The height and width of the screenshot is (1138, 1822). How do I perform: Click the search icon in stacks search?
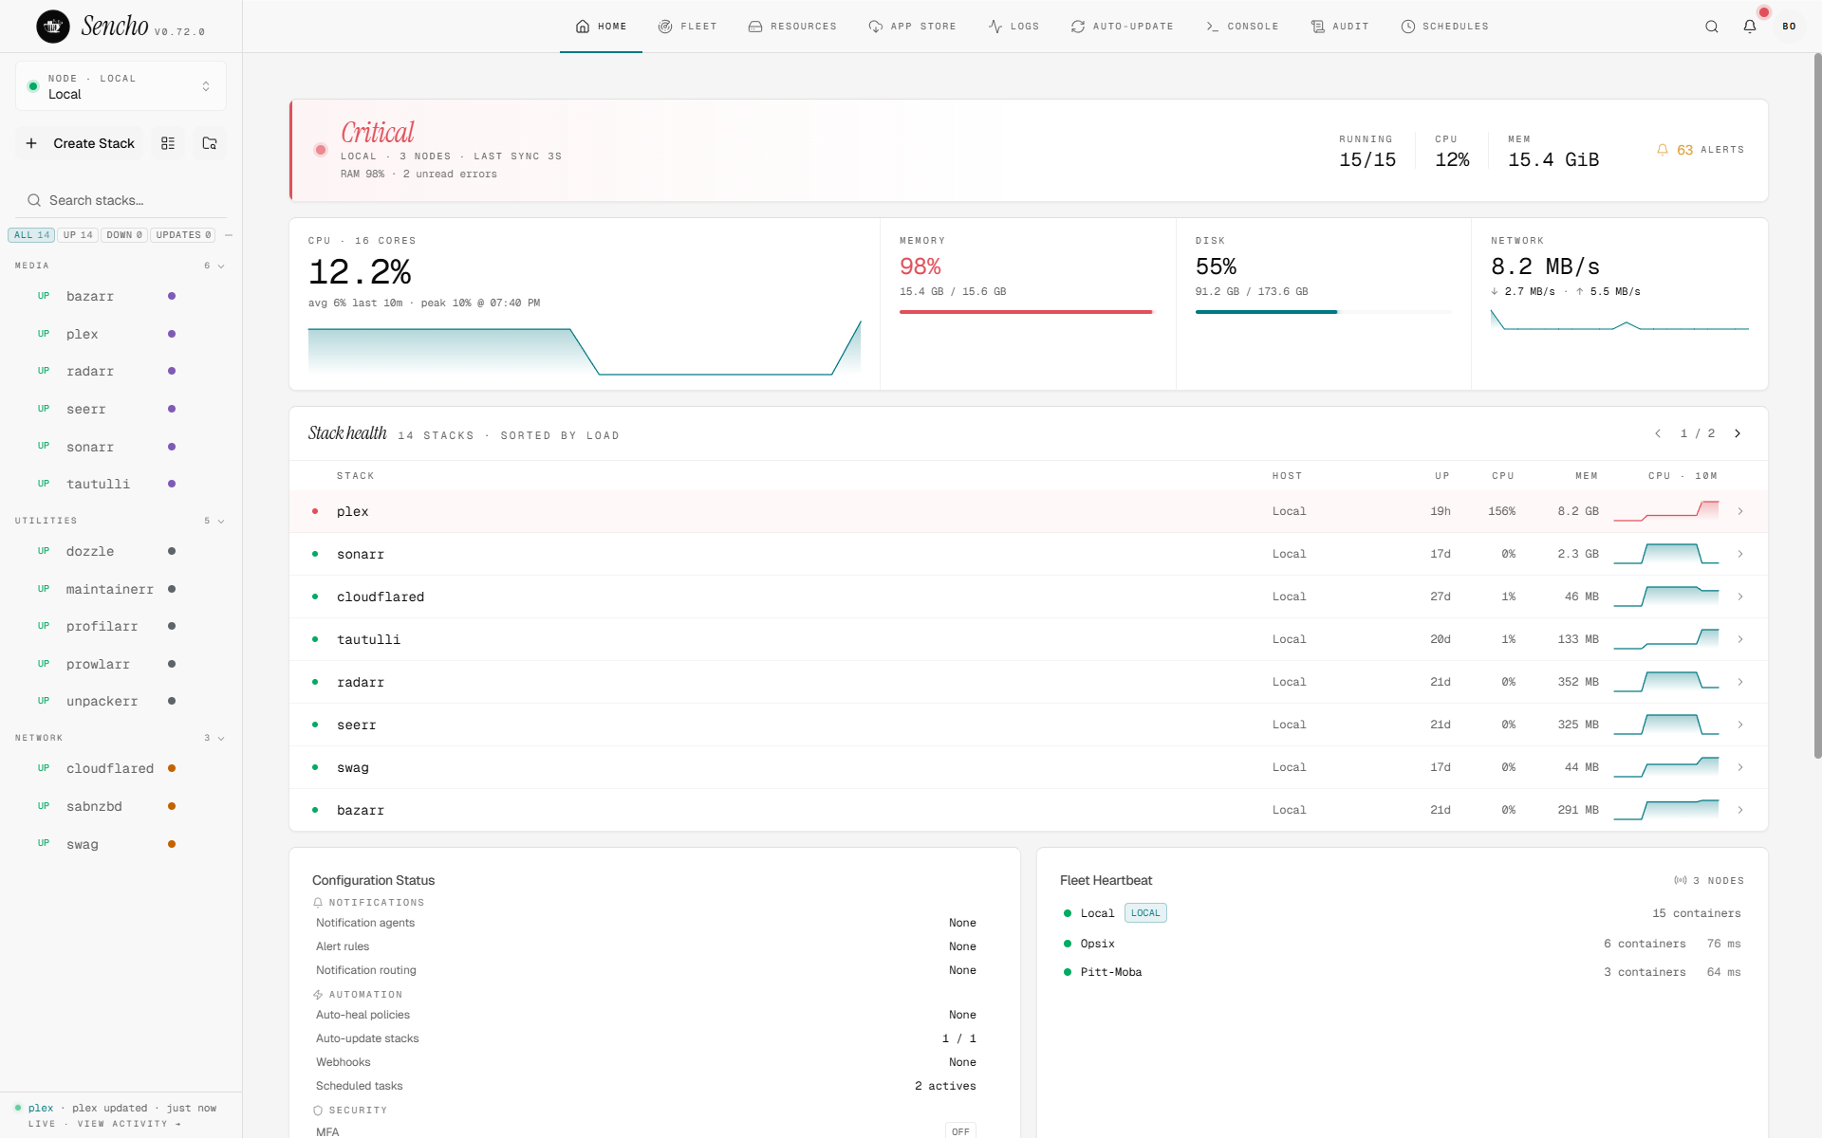click(34, 200)
